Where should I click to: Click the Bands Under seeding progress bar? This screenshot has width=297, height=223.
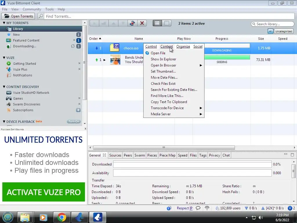227,57
